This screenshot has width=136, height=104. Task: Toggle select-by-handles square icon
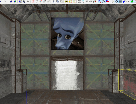pos(79,1)
